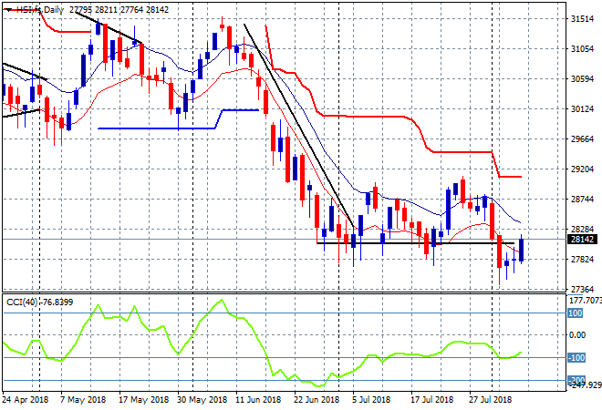Click the CCI(40) -76.8399 indicator label
This screenshot has height=410, width=602.
pyautogui.click(x=39, y=302)
